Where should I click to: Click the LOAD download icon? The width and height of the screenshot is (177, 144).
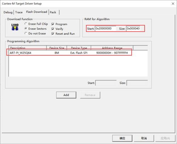click(x=15, y=27)
